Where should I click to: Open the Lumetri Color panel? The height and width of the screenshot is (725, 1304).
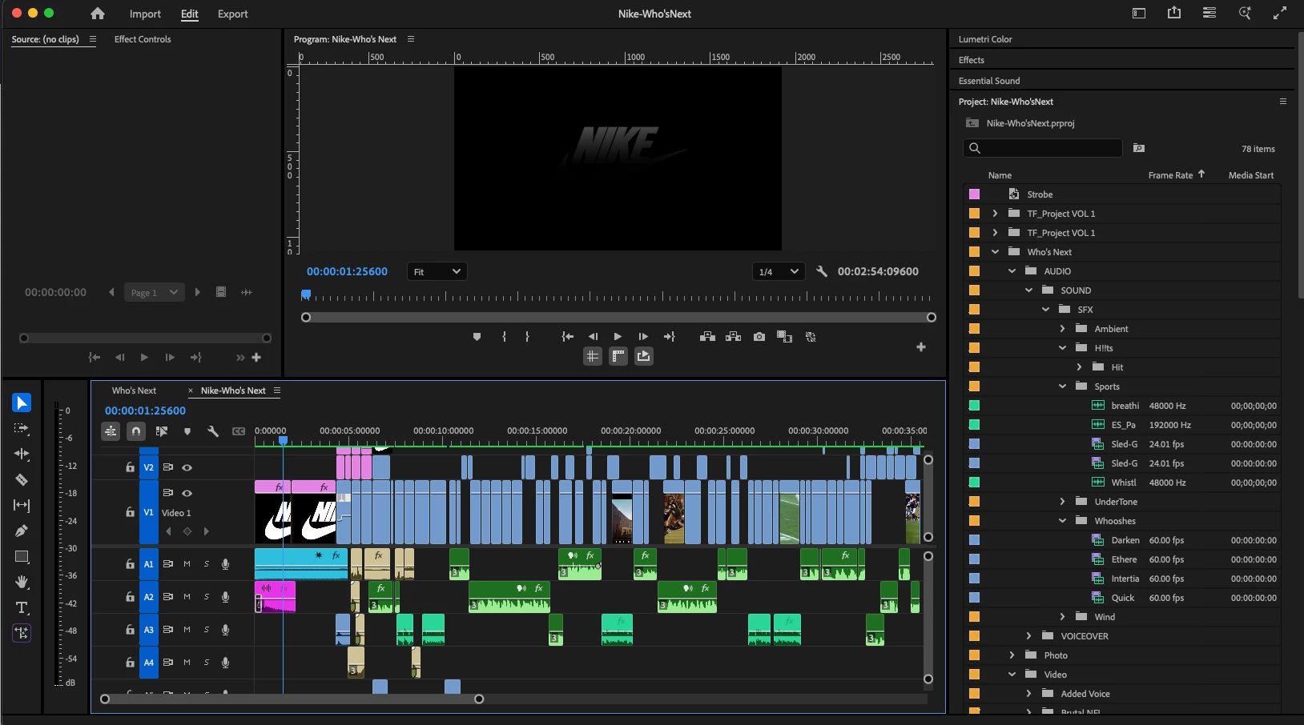[985, 39]
